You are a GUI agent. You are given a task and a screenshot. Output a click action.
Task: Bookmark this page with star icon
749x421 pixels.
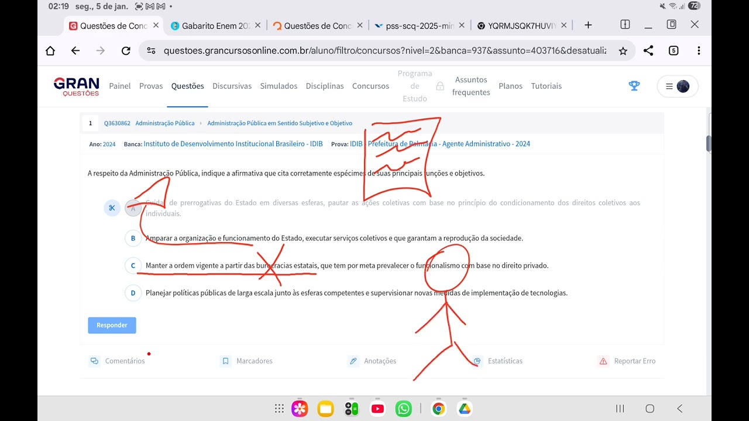pos(623,51)
